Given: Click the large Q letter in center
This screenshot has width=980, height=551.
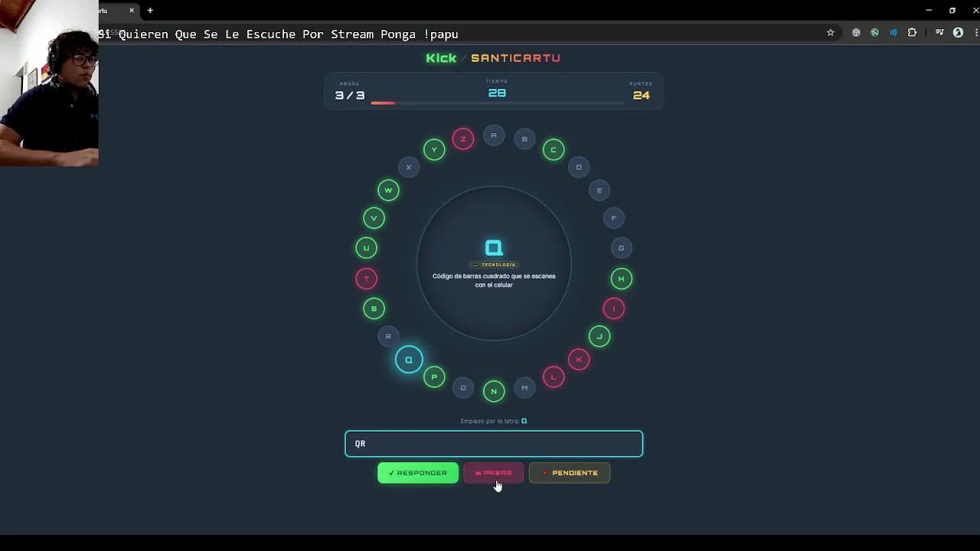Looking at the screenshot, I should [494, 247].
